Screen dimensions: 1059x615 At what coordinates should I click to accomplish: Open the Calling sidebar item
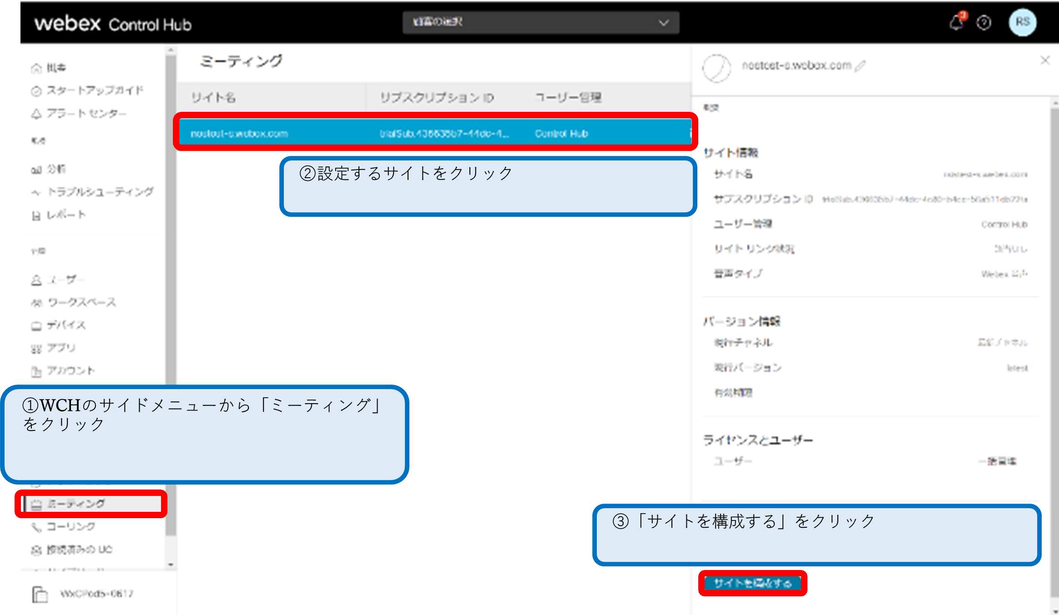point(63,526)
